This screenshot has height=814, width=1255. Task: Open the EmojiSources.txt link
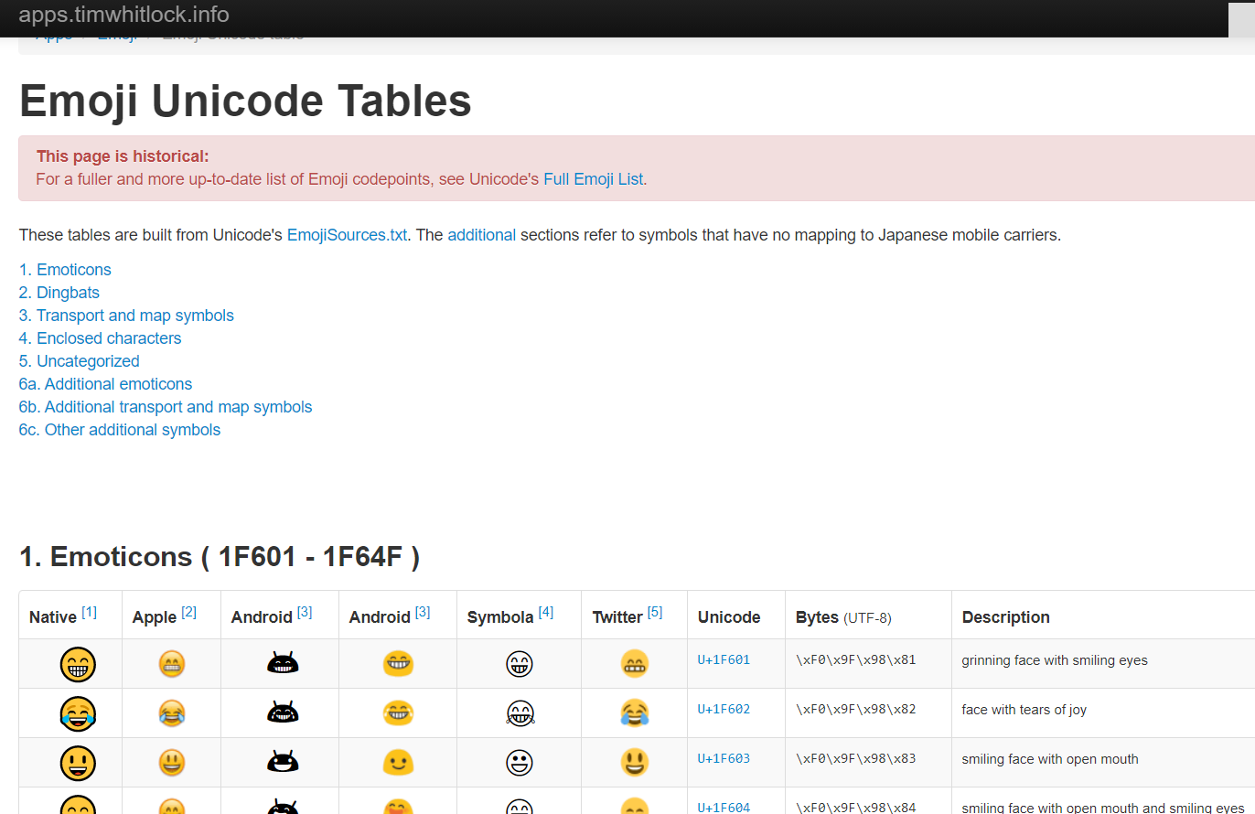pyautogui.click(x=347, y=234)
